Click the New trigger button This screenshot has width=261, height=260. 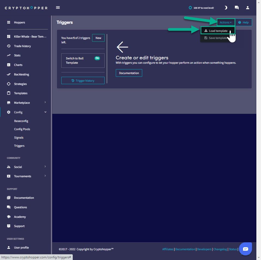point(98,38)
